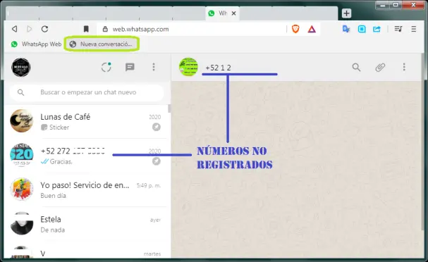428x262 pixels.
Task: Open the WhatsApp Web bookmark
Action: pyautogui.click(x=36, y=44)
